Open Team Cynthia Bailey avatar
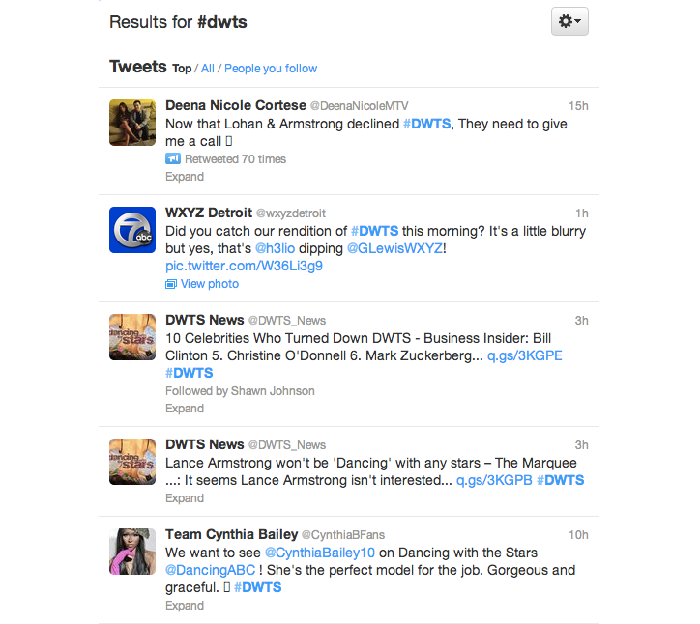700x624 pixels. 132,552
